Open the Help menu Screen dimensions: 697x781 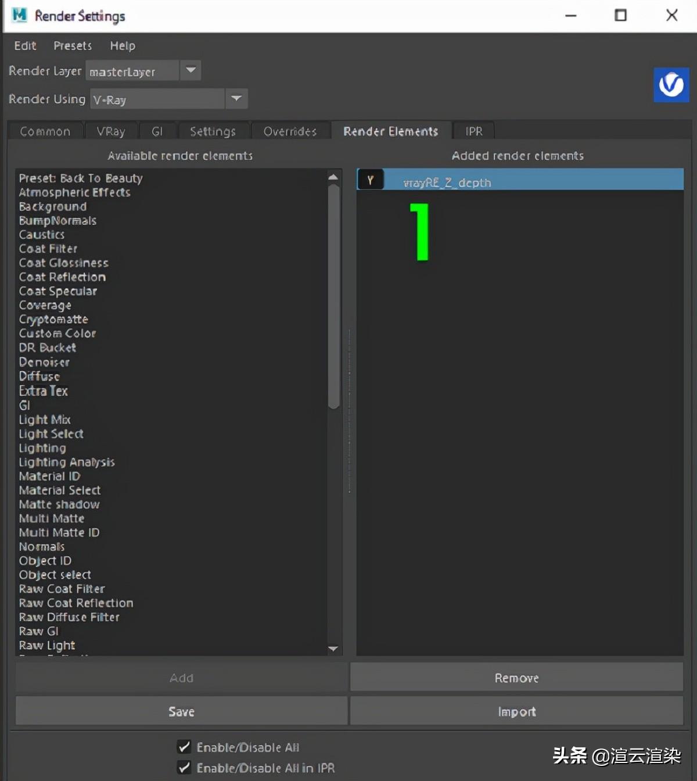(123, 45)
